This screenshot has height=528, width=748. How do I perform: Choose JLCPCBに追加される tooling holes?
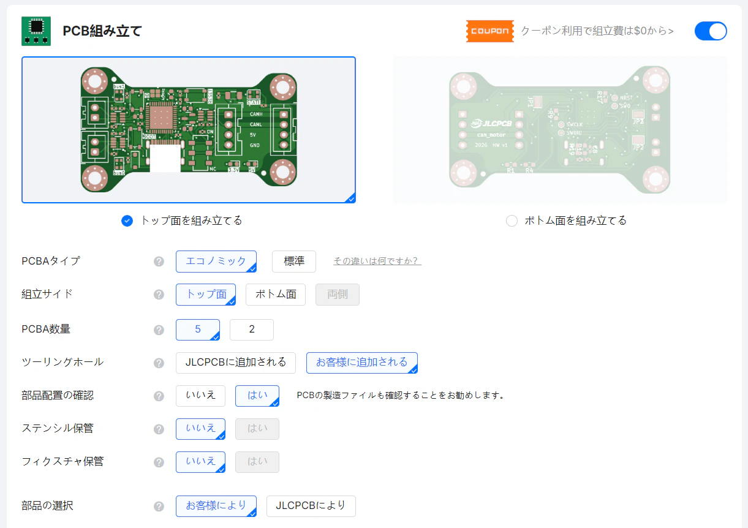[236, 363]
